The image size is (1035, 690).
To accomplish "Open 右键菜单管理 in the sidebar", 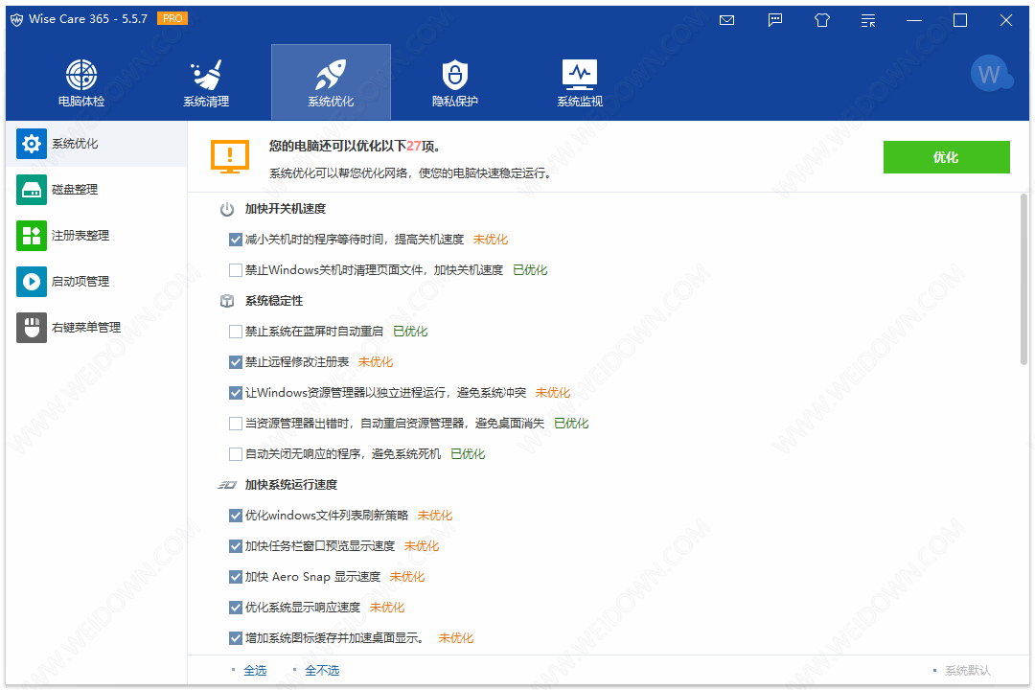I will 85,328.
